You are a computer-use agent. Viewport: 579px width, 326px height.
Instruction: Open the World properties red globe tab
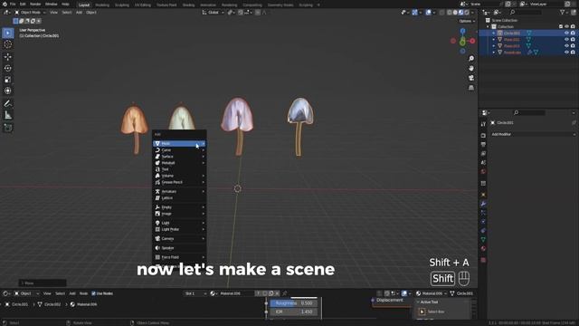(483, 171)
